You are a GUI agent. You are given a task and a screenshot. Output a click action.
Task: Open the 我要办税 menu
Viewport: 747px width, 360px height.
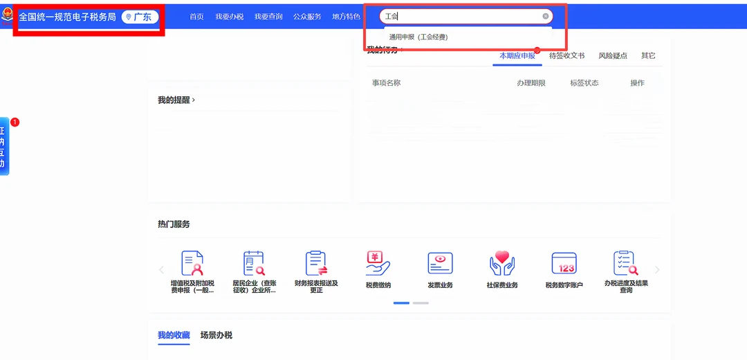(x=229, y=17)
